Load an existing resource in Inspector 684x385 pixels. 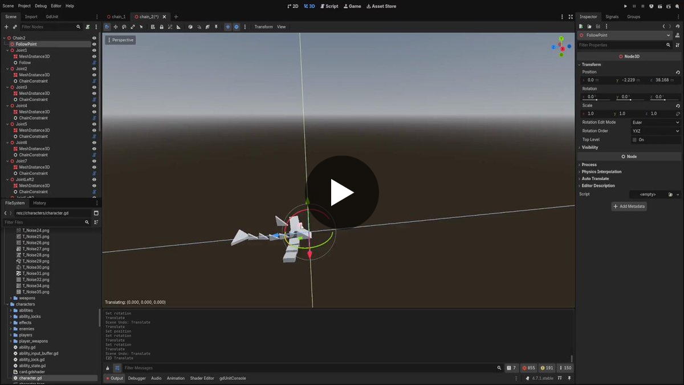589,26
